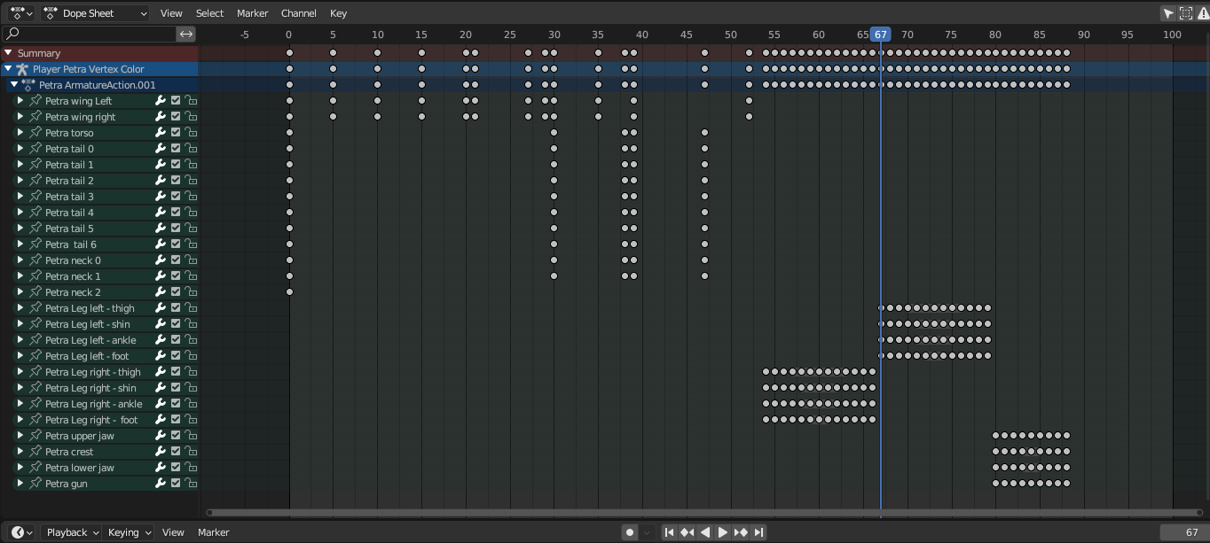1210x543 pixels.
Task: Pin the Petra crest channel
Action: coord(35,452)
